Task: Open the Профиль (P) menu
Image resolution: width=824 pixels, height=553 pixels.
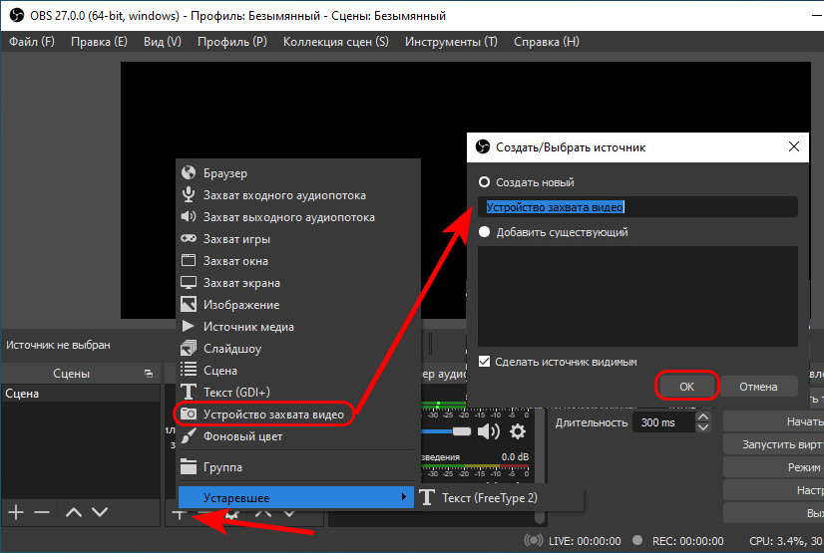Action: point(231,42)
